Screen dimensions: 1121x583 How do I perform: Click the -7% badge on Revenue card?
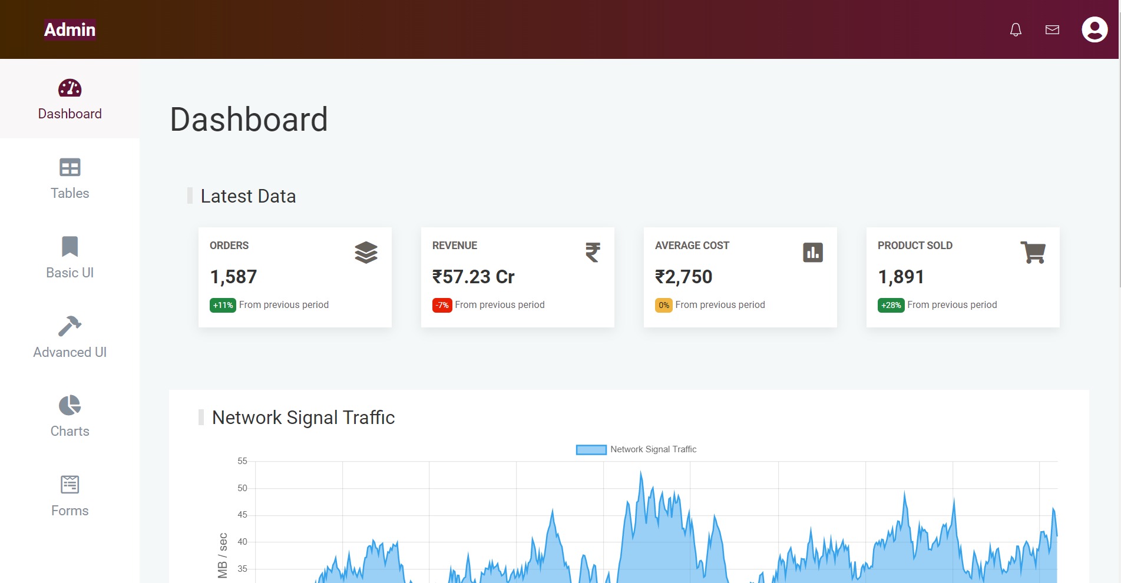pos(442,305)
